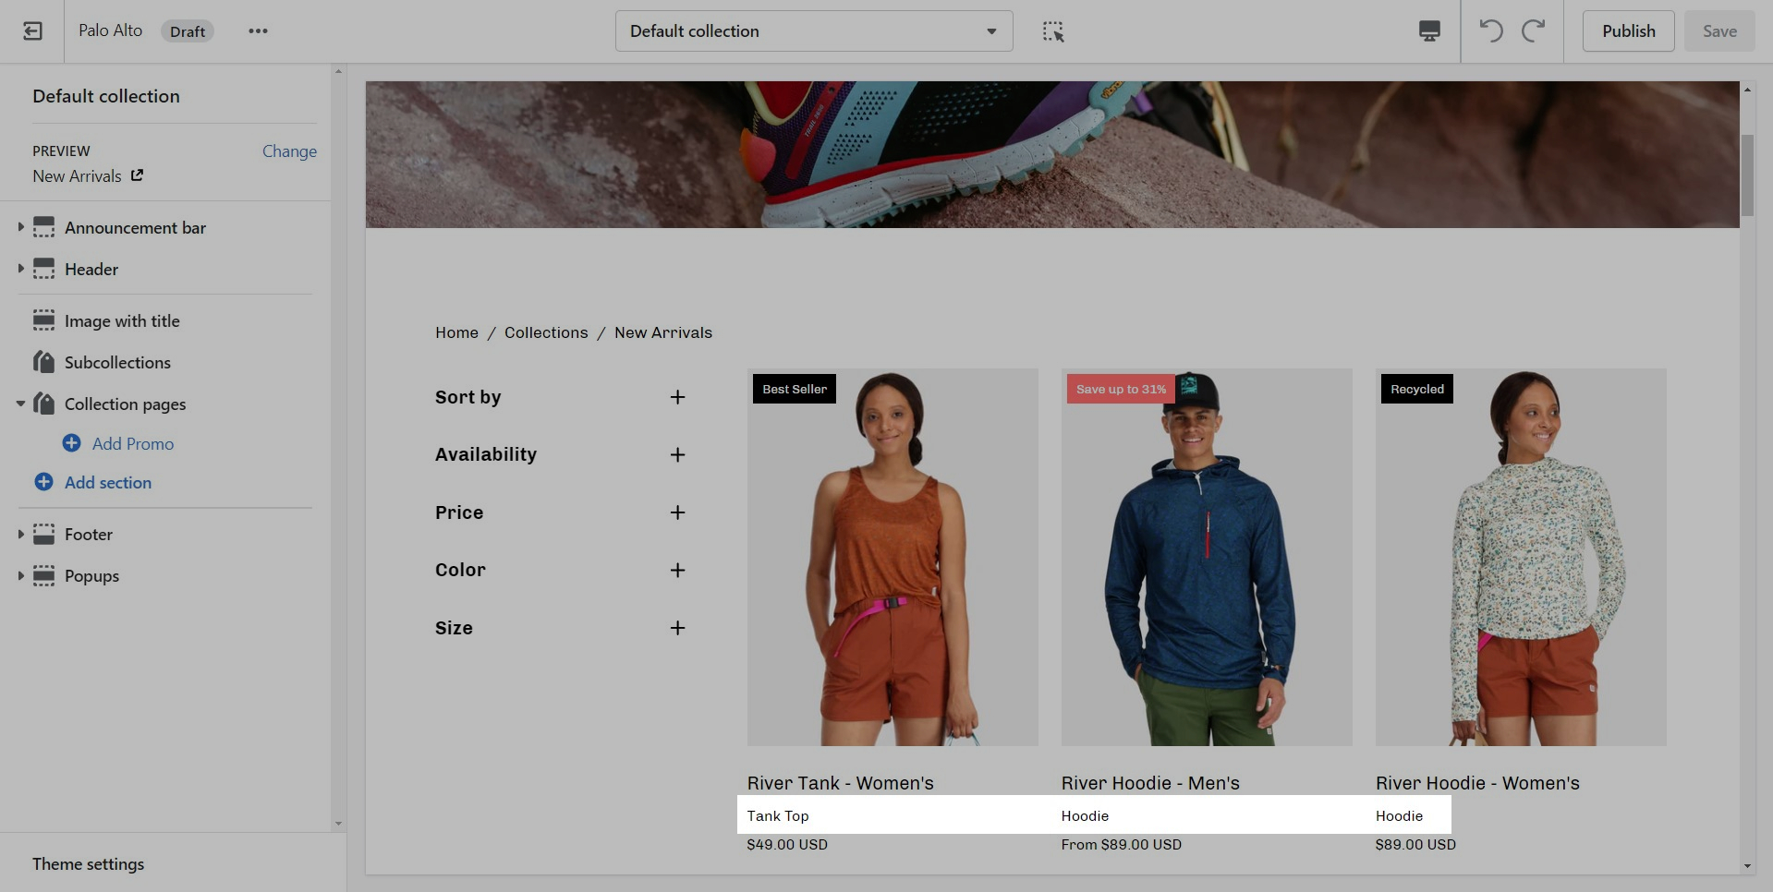
Task: Select the Subcollections section
Action: (x=117, y=362)
